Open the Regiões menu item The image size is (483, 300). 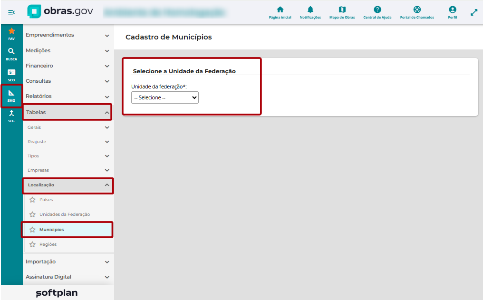(48, 244)
